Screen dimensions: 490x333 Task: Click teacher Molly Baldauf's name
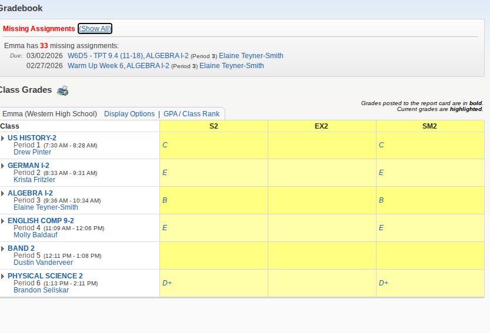(35, 235)
